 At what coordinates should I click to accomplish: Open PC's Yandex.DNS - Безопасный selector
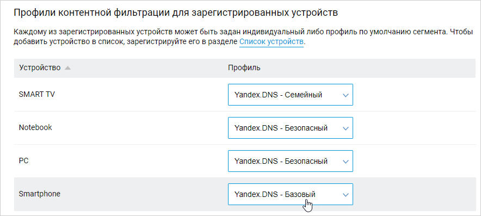pos(291,161)
